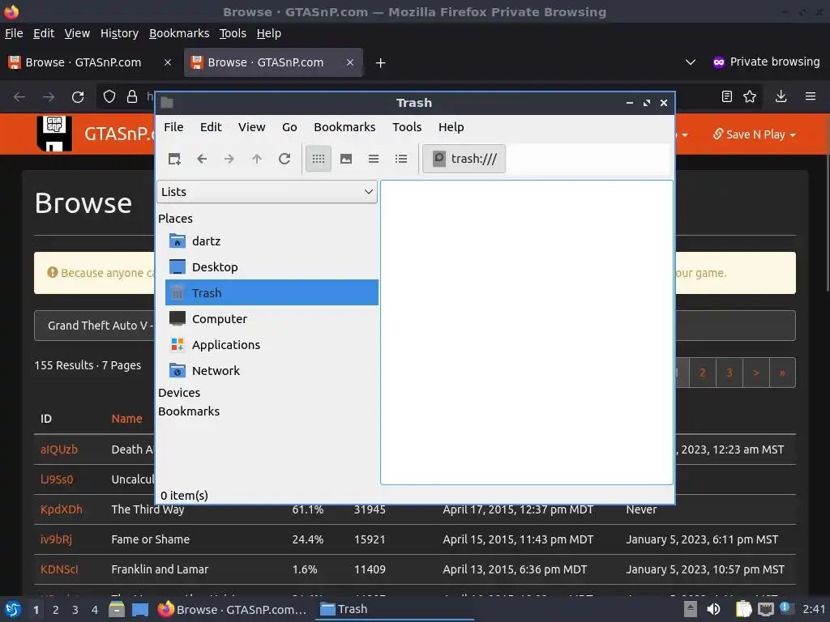Toggle reader view in Firefox

[727, 96]
